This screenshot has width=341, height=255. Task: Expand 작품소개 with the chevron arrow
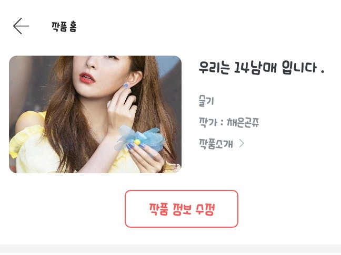point(242,143)
